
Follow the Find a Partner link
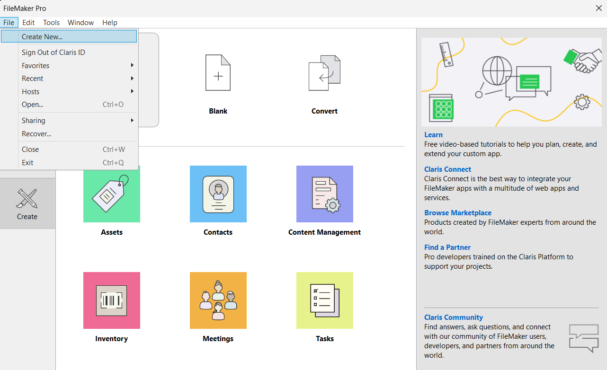click(447, 247)
